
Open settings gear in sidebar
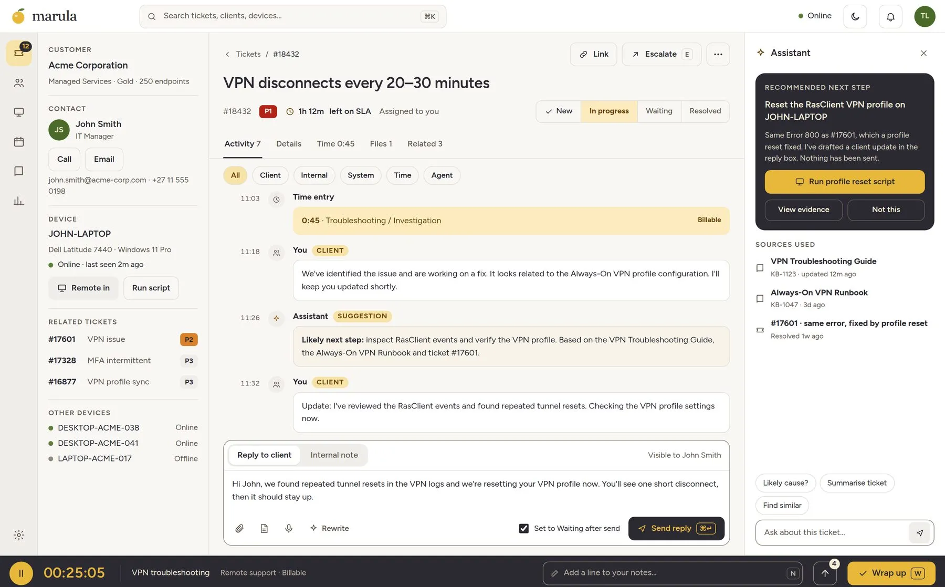click(x=19, y=535)
